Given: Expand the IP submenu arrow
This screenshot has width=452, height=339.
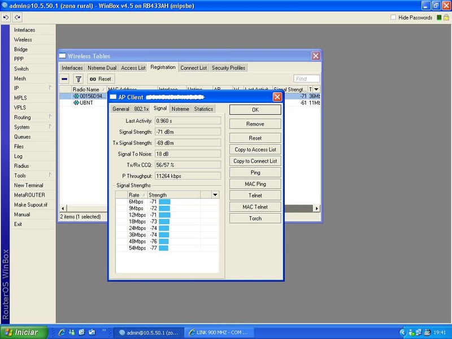Looking at the screenshot, I should [x=50, y=88].
